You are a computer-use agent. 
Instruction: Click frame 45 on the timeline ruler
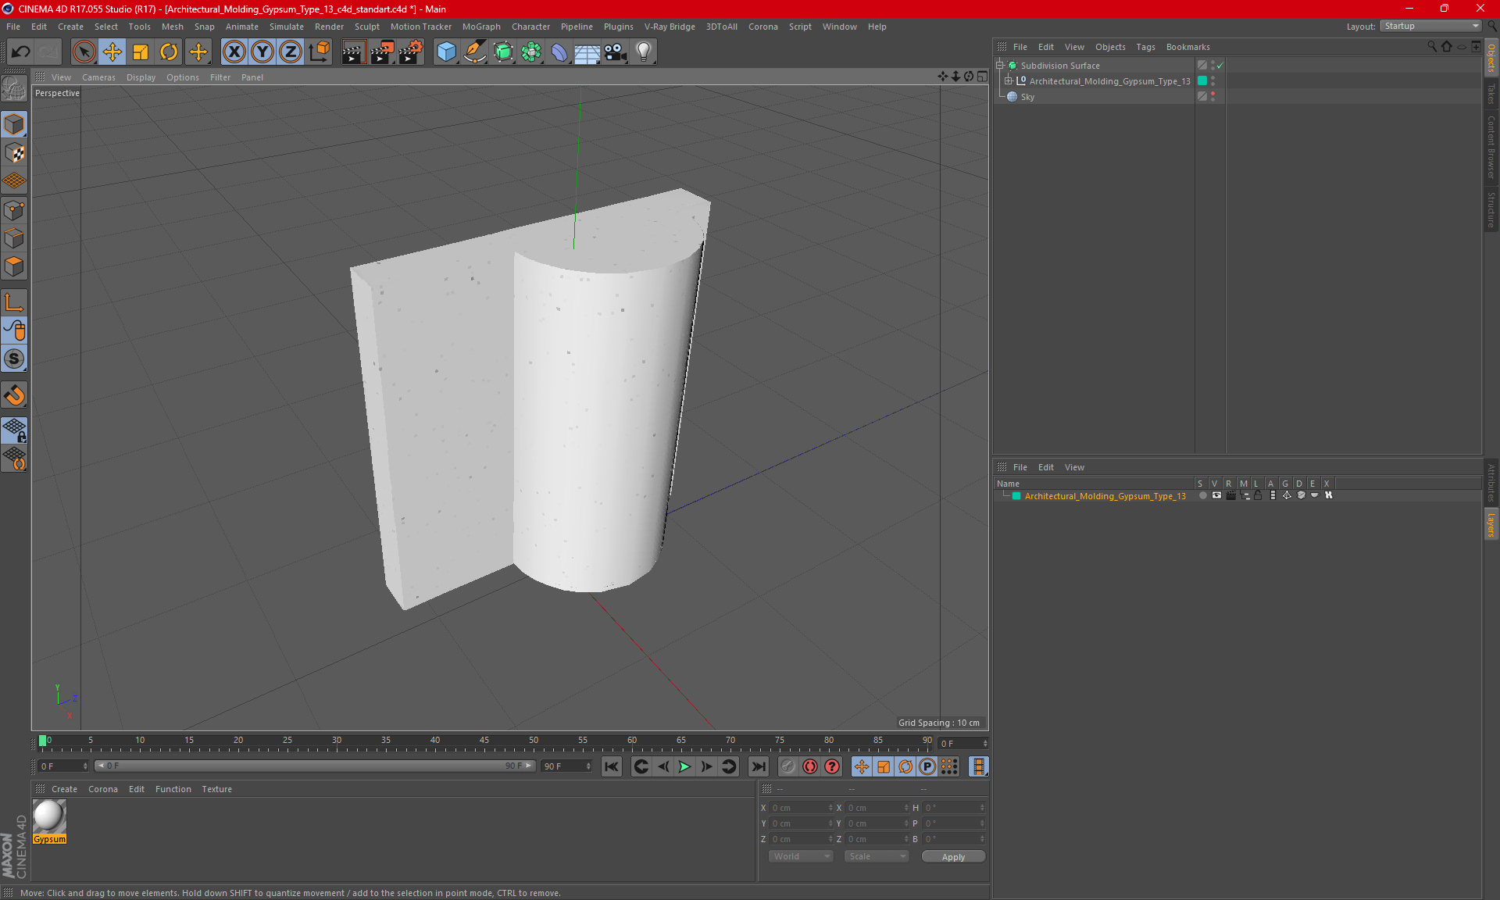[x=484, y=740]
